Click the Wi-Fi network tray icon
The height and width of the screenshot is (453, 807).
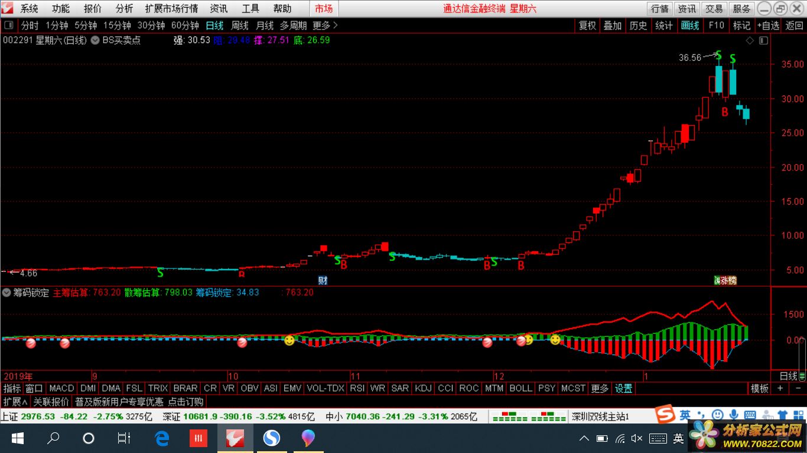click(x=620, y=438)
